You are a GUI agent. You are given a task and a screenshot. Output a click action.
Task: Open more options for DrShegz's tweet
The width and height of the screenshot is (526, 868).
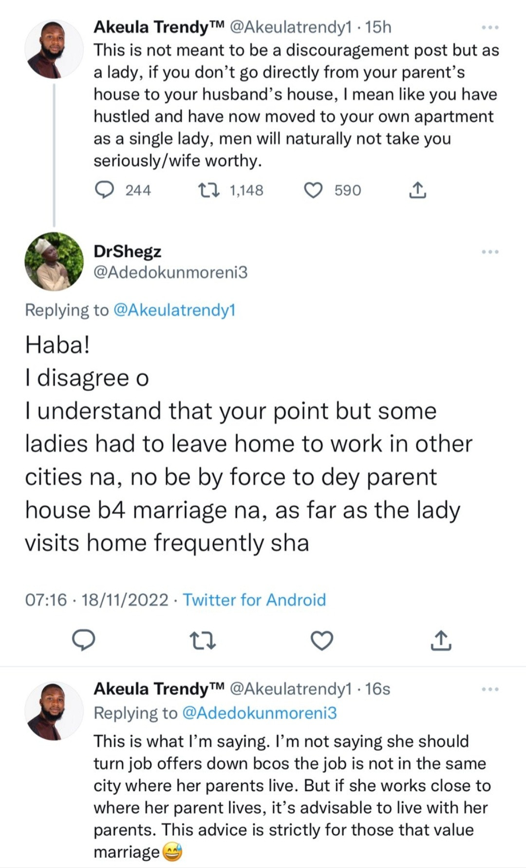point(490,252)
